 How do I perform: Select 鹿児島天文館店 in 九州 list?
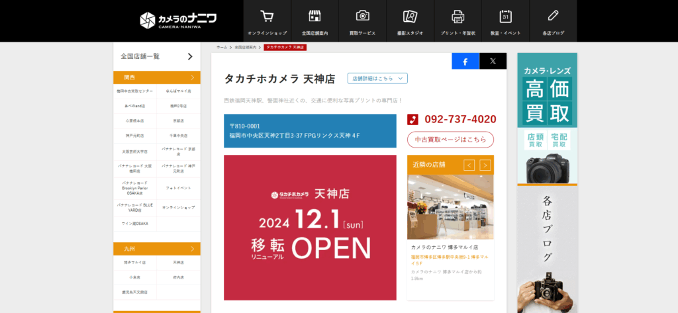pyautogui.click(x=135, y=292)
